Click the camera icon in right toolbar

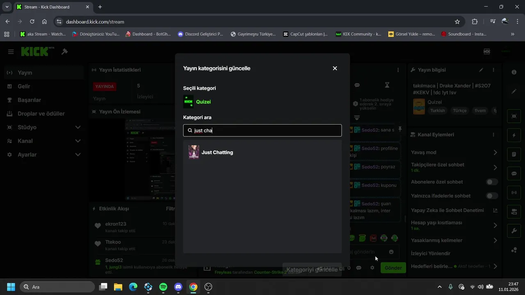click(514, 212)
